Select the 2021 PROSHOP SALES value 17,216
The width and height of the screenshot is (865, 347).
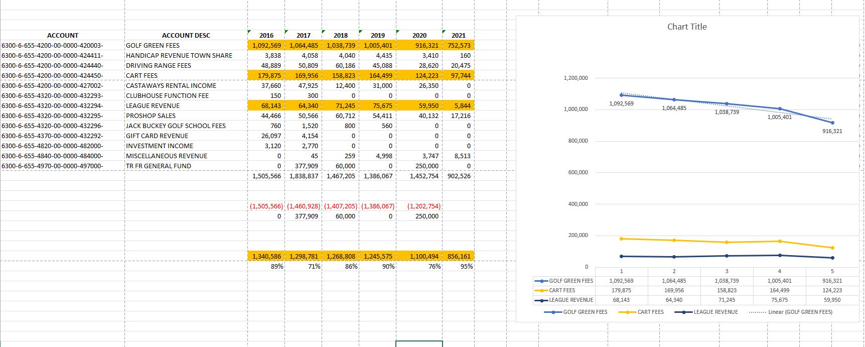click(x=461, y=115)
